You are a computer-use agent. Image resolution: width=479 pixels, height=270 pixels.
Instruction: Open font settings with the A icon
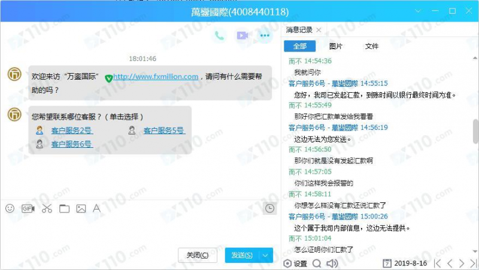[x=96, y=208]
